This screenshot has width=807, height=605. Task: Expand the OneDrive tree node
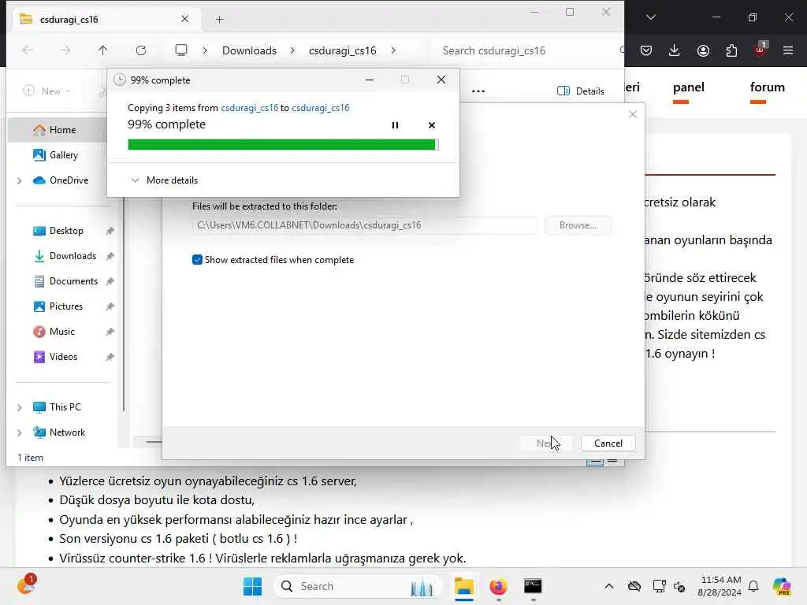click(20, 180)
